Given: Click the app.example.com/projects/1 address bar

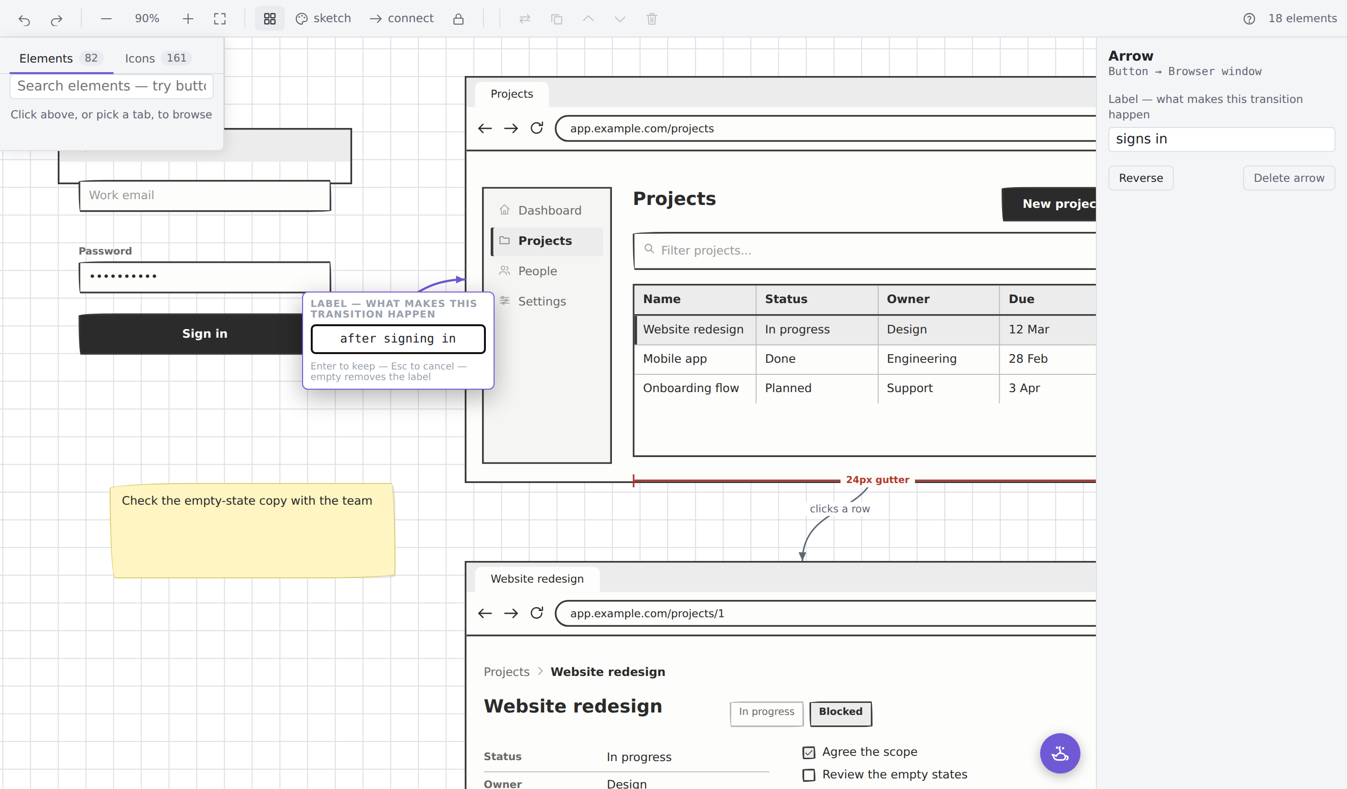Looking at the screenshot, I should tap(826, 613).
